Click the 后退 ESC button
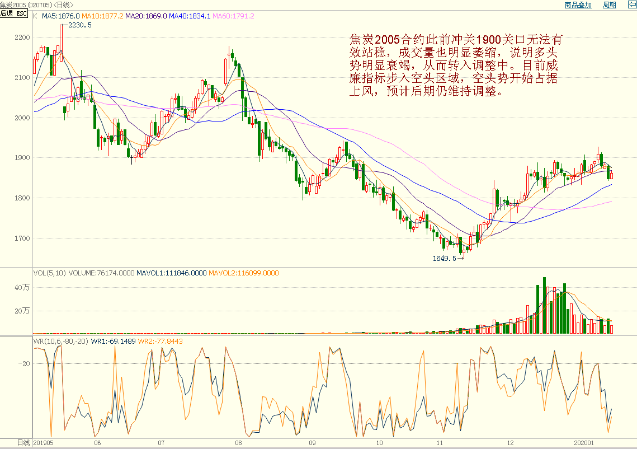This screenshot has width=637, height=449. (14, 13)
